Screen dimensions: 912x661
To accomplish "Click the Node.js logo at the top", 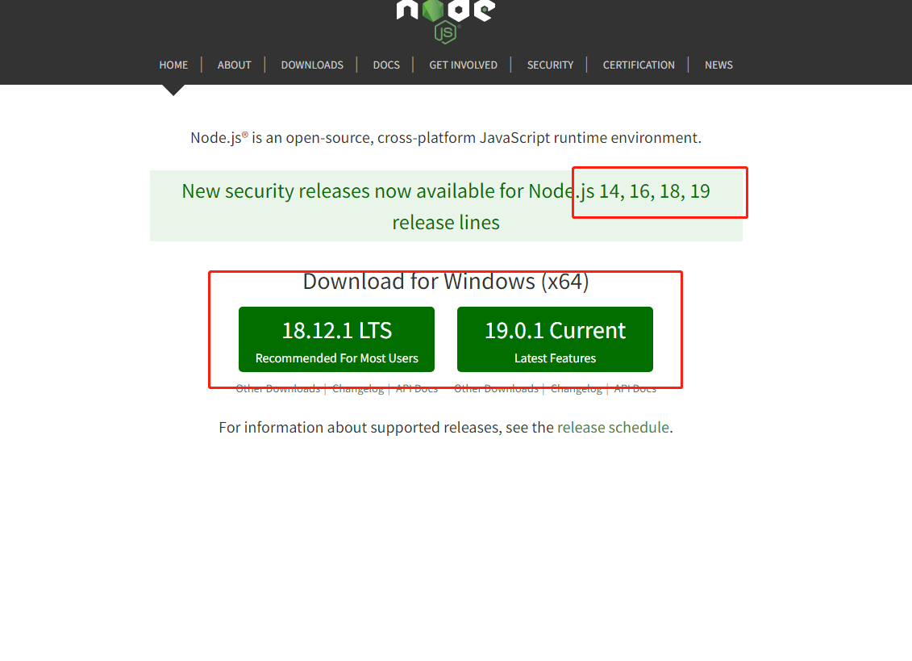I will tap(446, 21).
